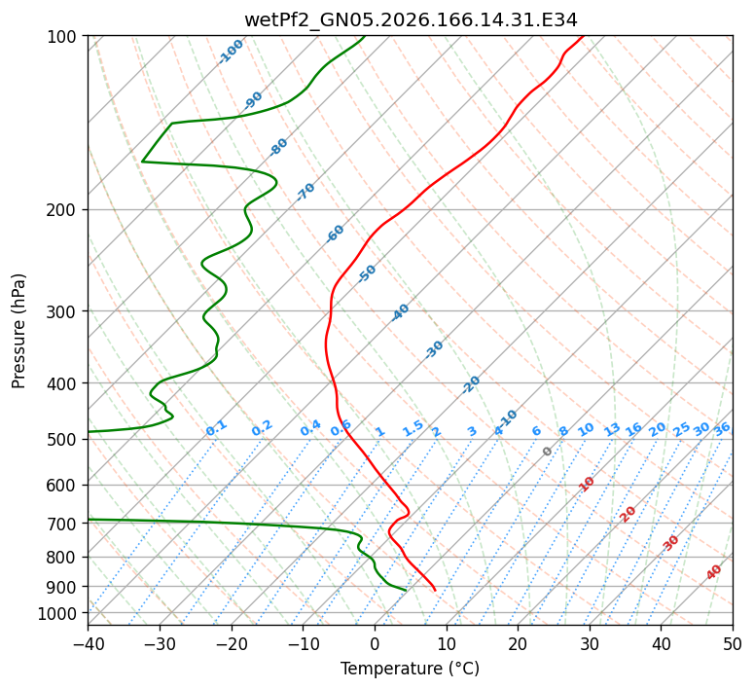Click the blue -50 isotherm label
754x689 pixels.
(367, 273)
